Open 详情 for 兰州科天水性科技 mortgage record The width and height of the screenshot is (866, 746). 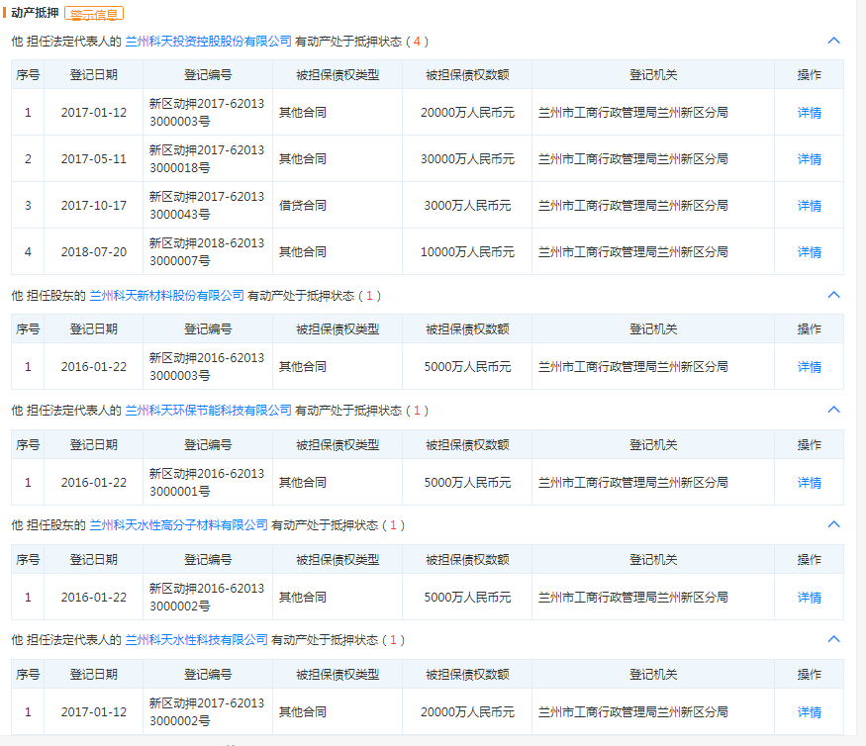809,712
